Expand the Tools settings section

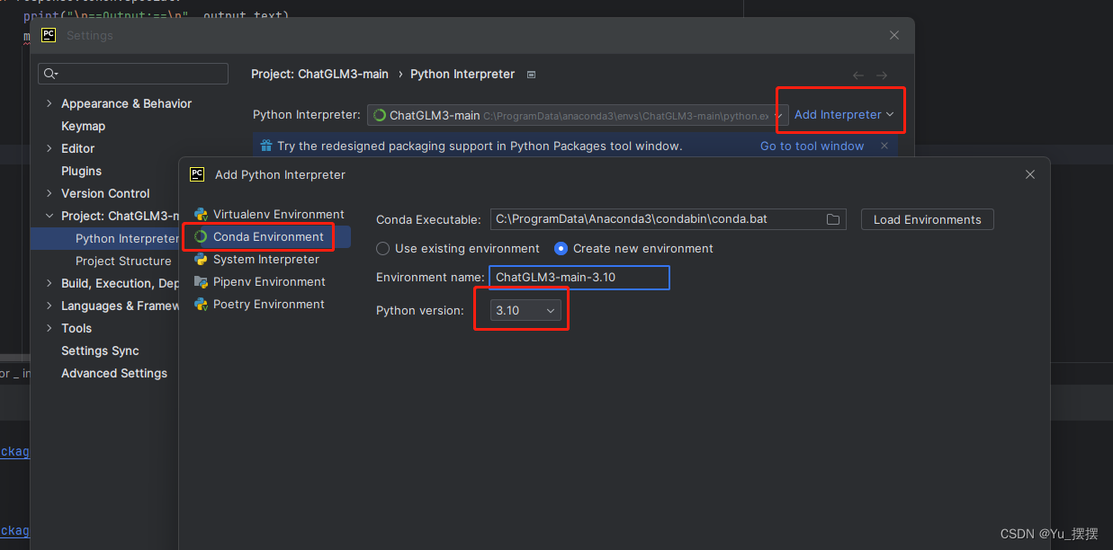click(x=49, y=328)
